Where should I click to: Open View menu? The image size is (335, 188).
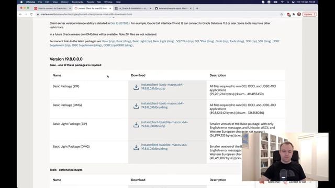[55, 2]
